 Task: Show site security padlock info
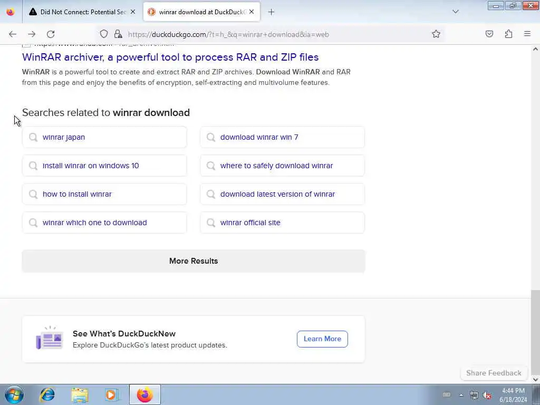click(118, 34)
